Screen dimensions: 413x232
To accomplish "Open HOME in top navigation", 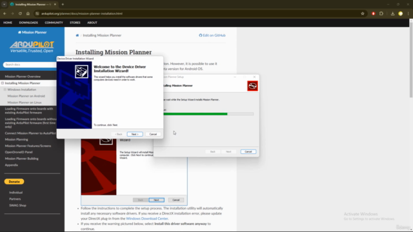I will point(8,23).
